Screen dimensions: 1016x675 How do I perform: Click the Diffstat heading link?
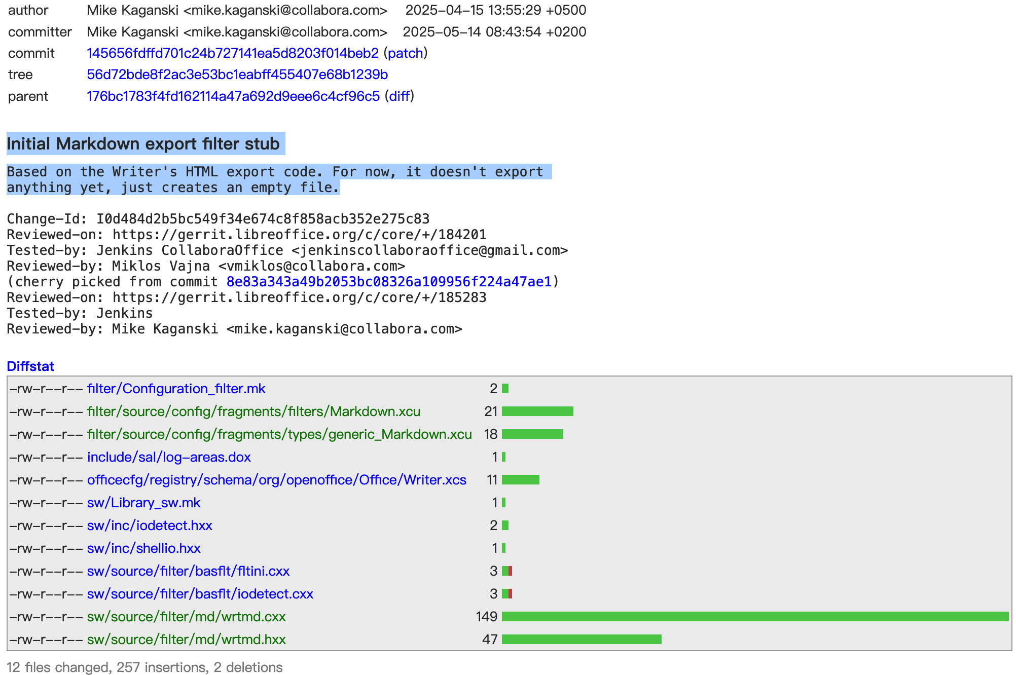(x=30, y=366)
